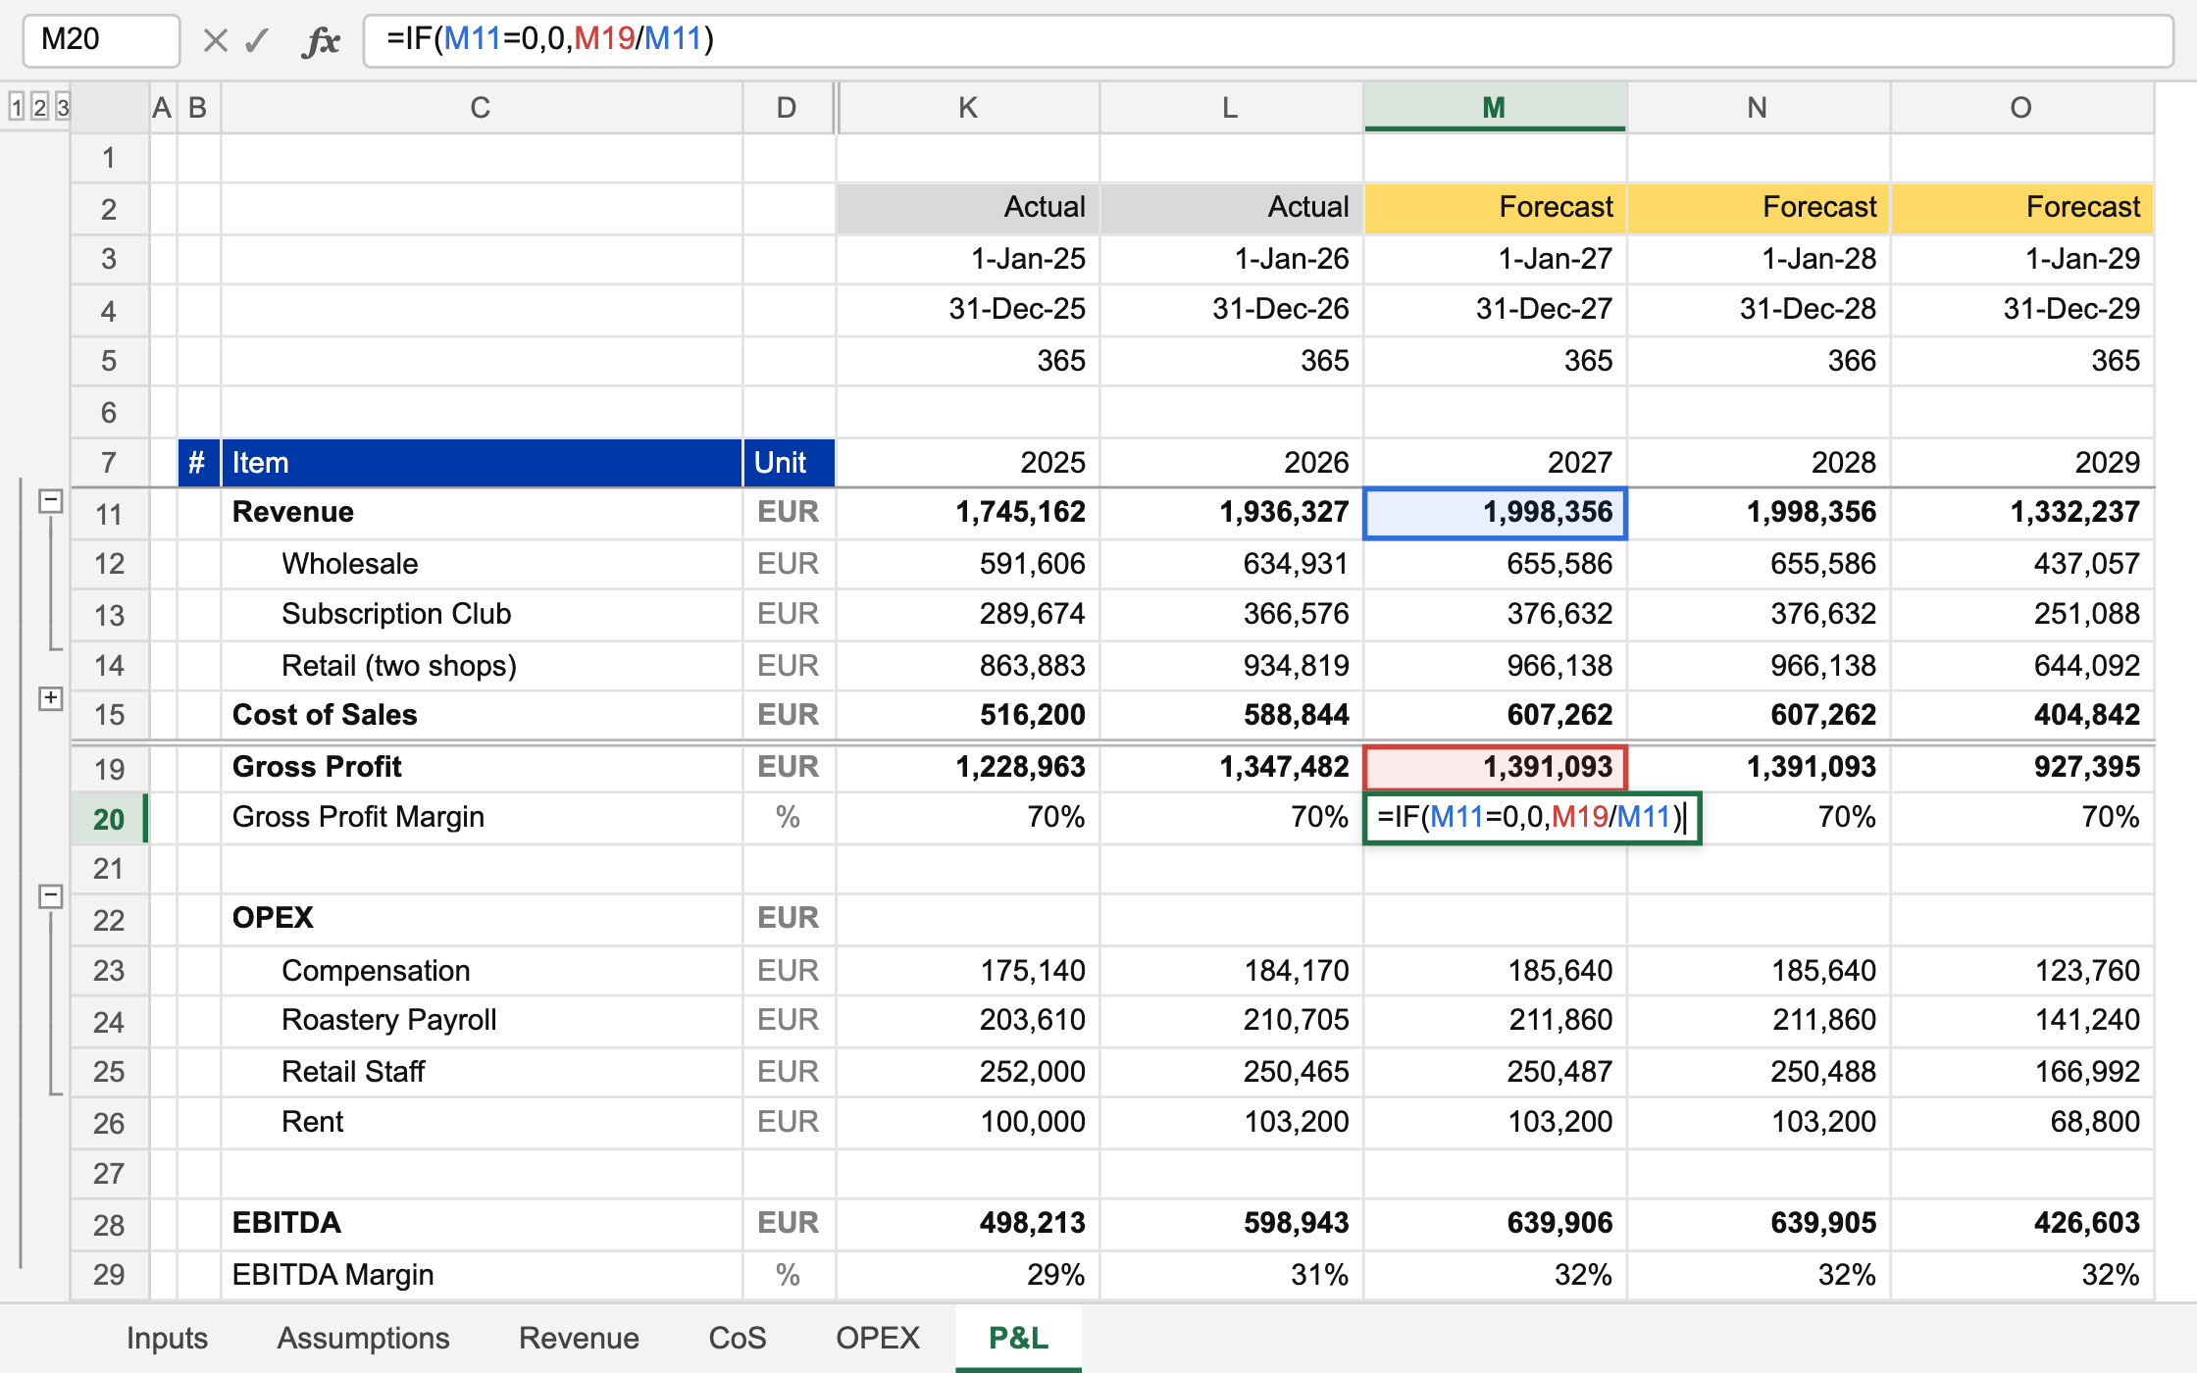The width and height of the screenshot is (2197, 1373).
Task: Click the 'Retail (two shops)' label
Action: tap(399, 666)
